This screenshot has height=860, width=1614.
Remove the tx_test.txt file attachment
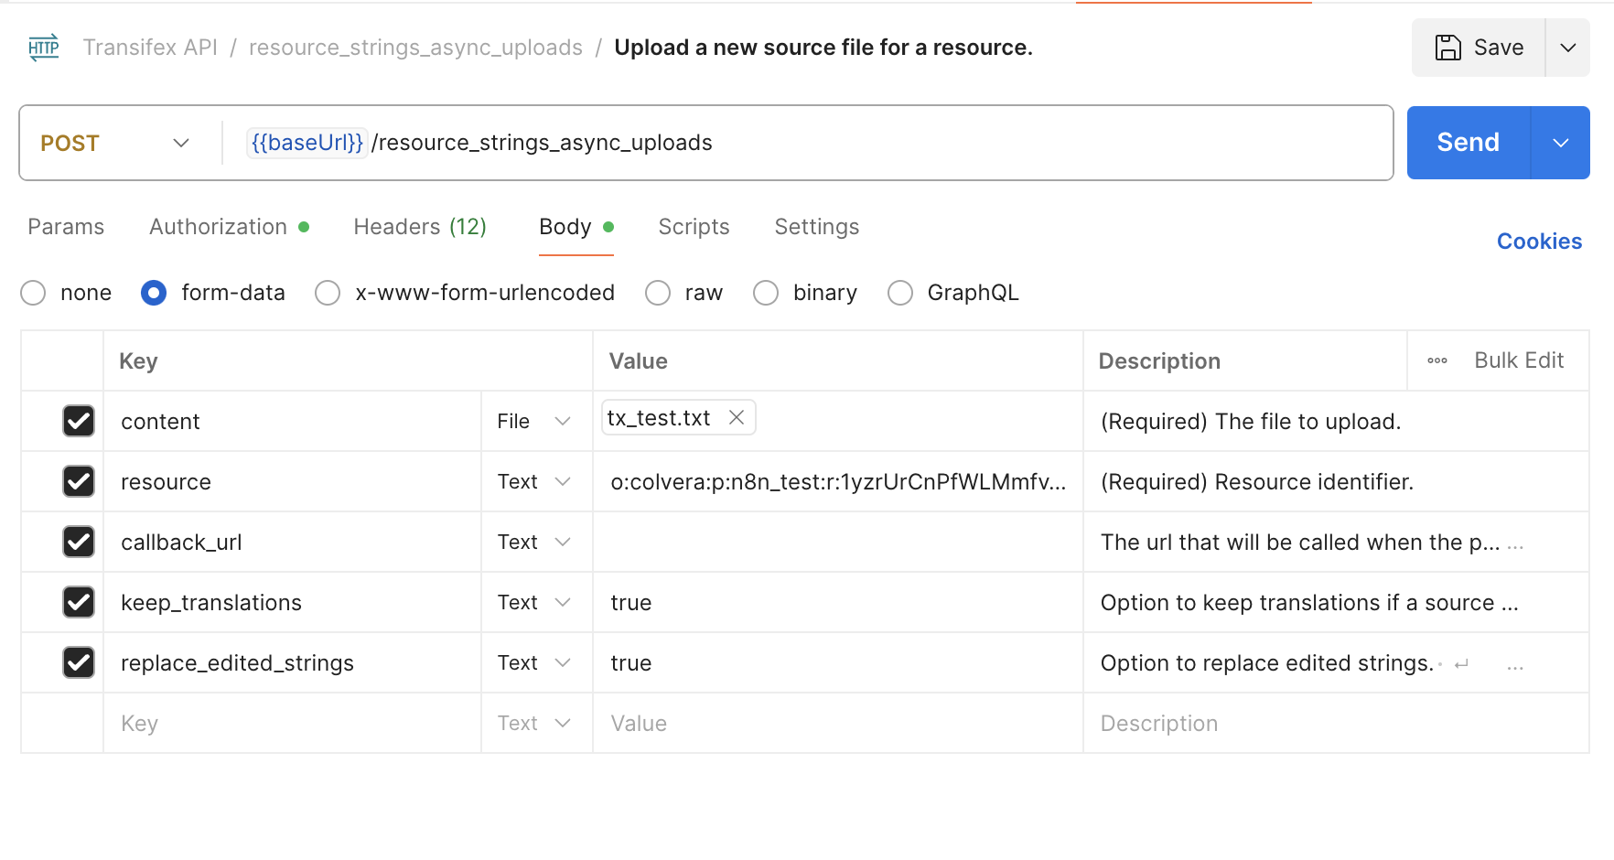tap(737, 418)
